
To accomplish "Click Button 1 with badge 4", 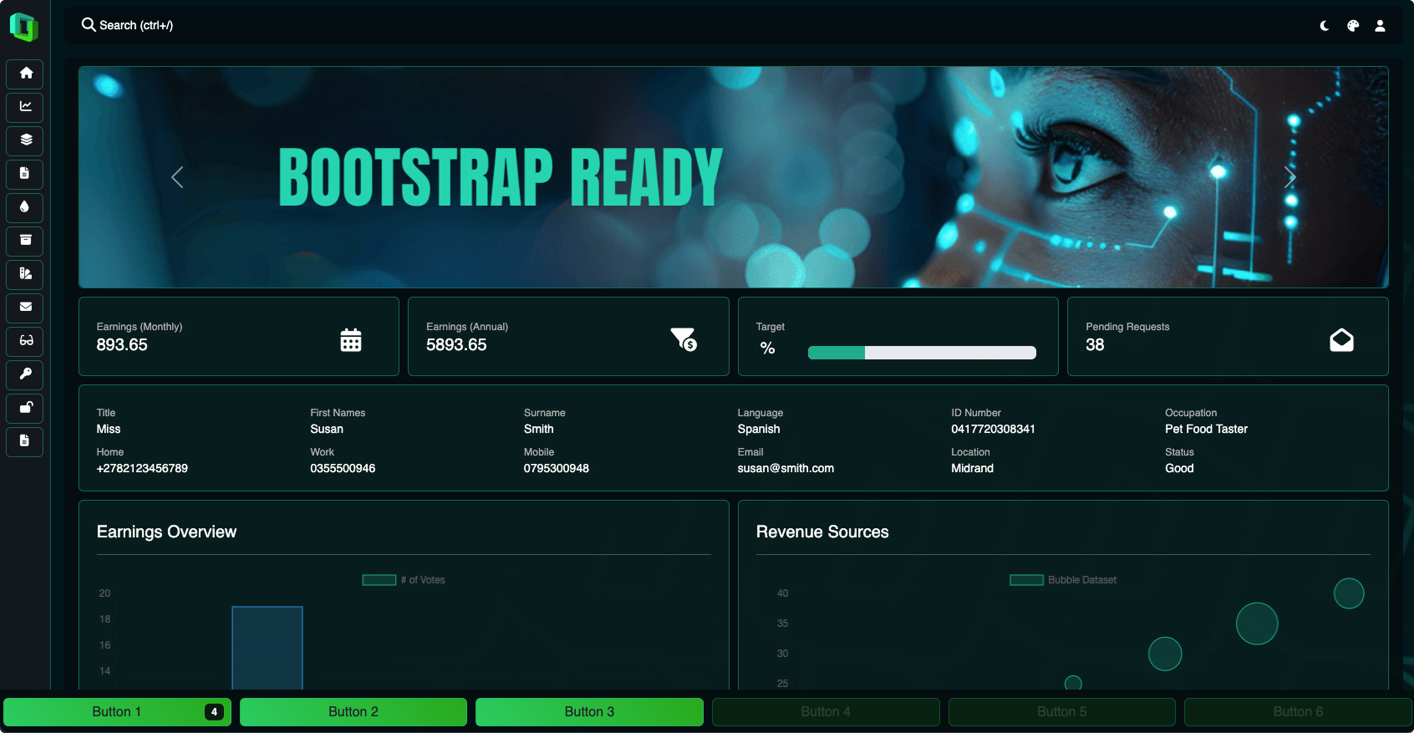I will [117, 711].
